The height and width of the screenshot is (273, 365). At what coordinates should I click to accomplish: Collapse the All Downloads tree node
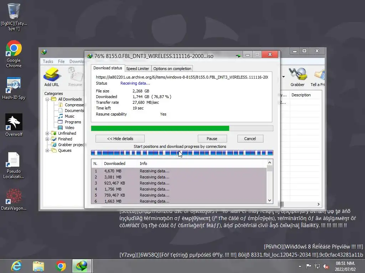tap(47, 100)
